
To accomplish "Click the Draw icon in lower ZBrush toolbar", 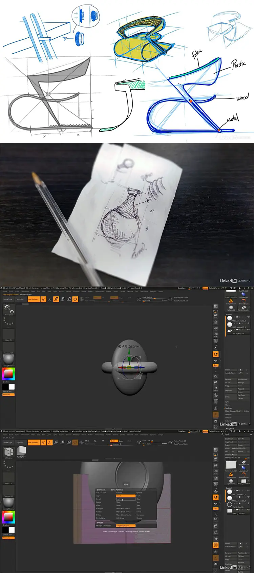I will (x=49, y=442).
